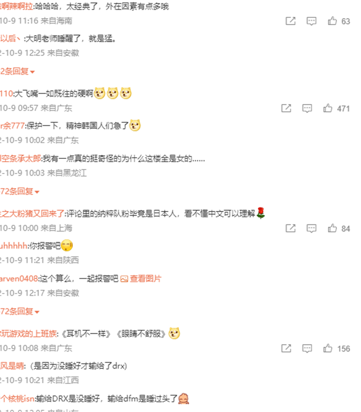This screenshot has height=412, width=361.
Task: Share the comment with 471 likes
Action: [x=286, y=109]
